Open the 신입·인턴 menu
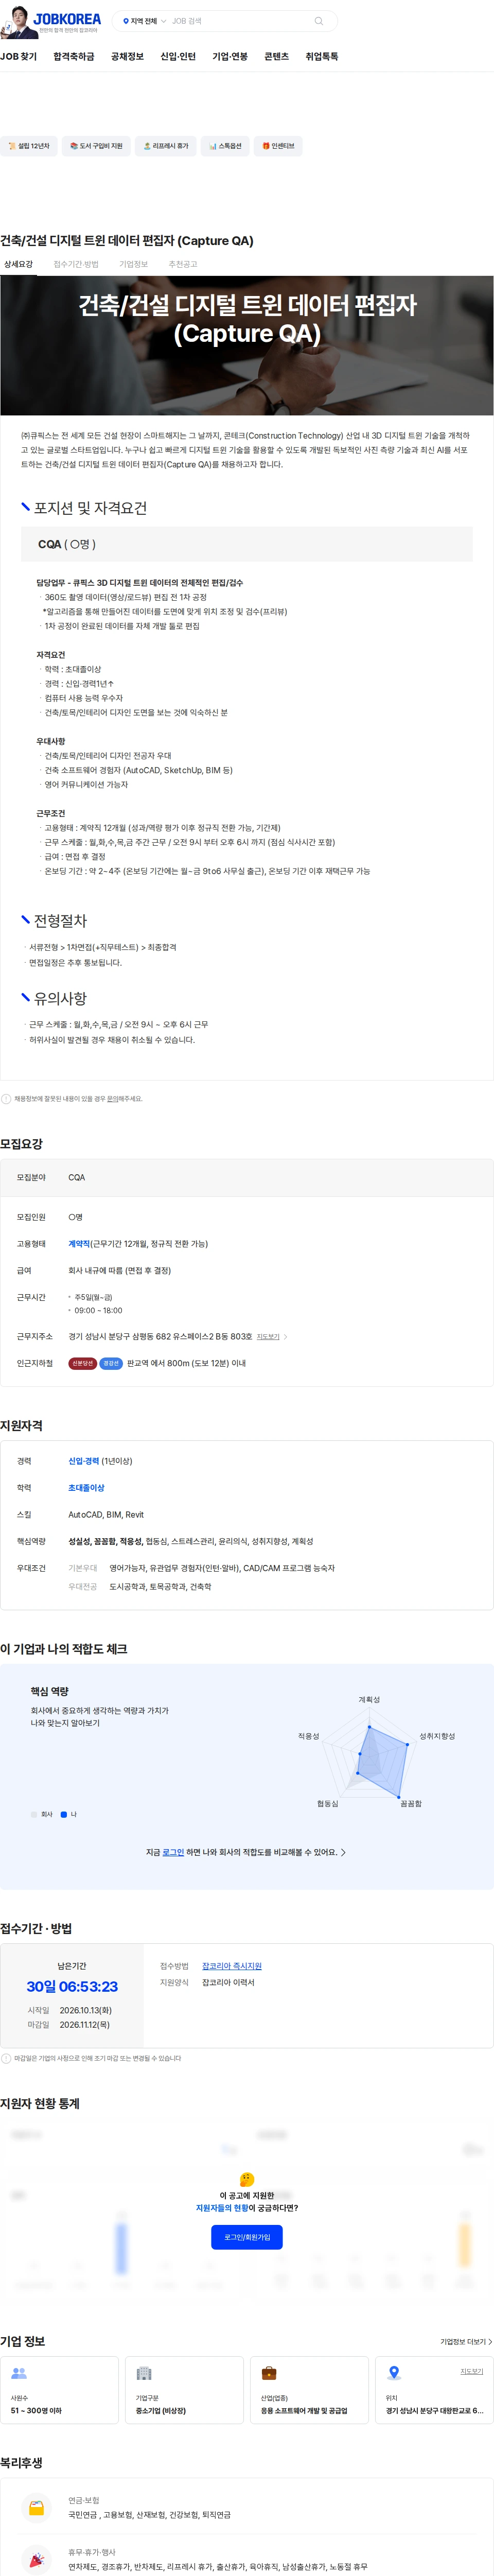Image resolution: width=494 pixels, height=2576 pixels. (178, 57)
